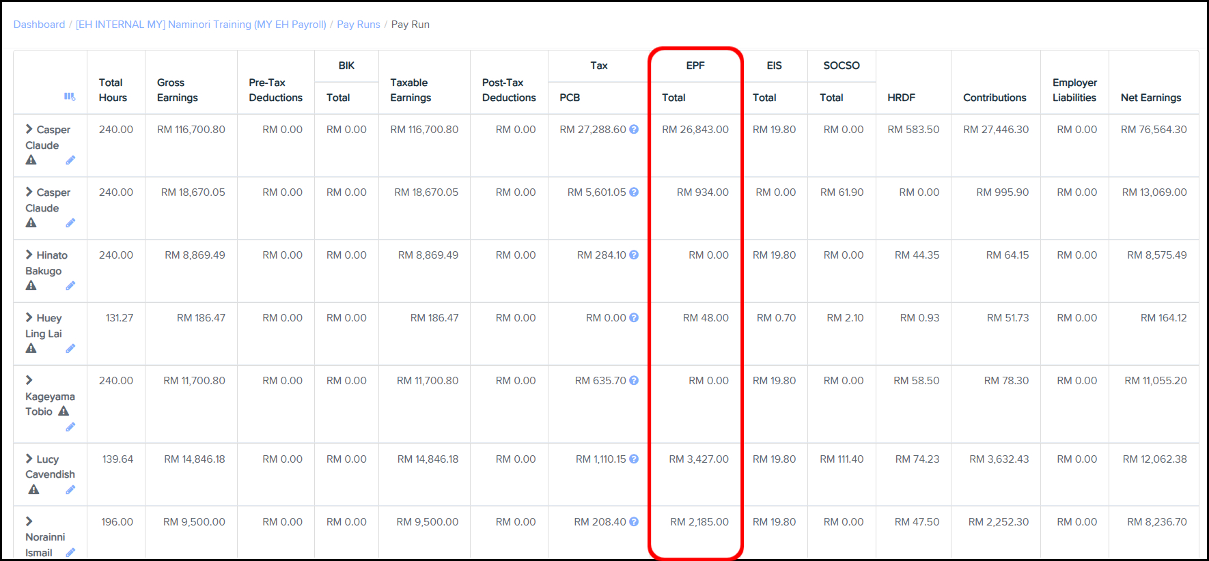Expand the Norainni Ismail row chevron
Image resolution: width=1209 pixels, height=561 pixels.
29,521
